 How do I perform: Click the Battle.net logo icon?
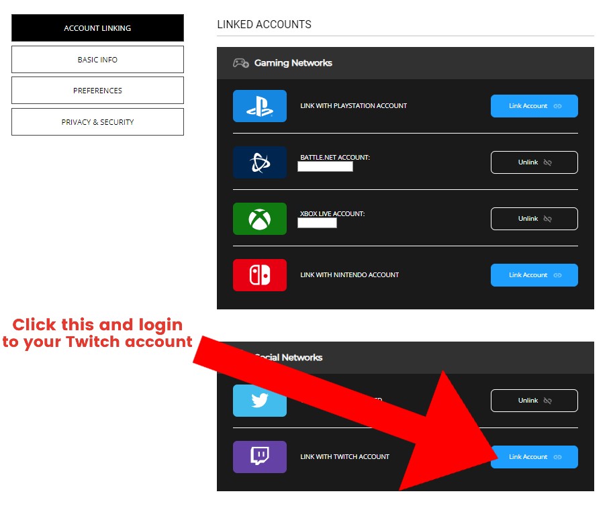tap(260, 162)
